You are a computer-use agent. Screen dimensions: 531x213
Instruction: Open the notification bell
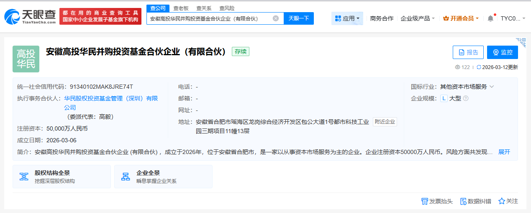point(490,18)
